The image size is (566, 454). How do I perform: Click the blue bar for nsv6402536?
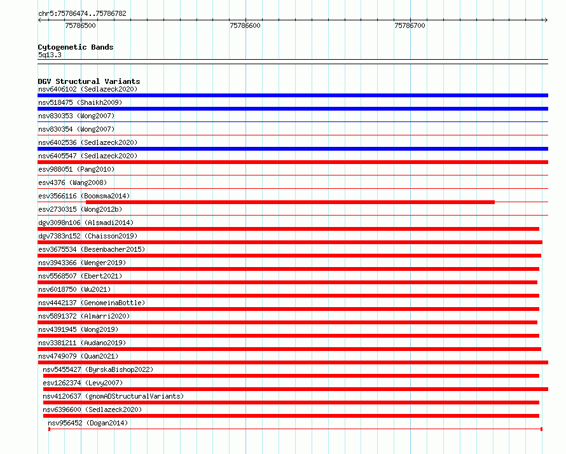coord(293,149)
